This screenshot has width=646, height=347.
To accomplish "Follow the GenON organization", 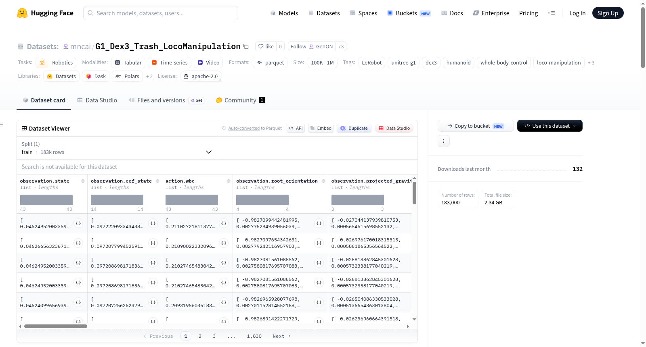I will tap(312, 46).
